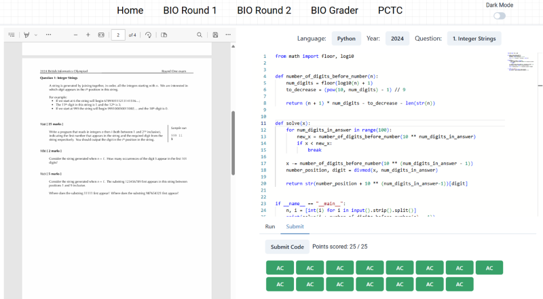
Task: Open the PDF page view layout icon
Action: click(x=164, y=35)
